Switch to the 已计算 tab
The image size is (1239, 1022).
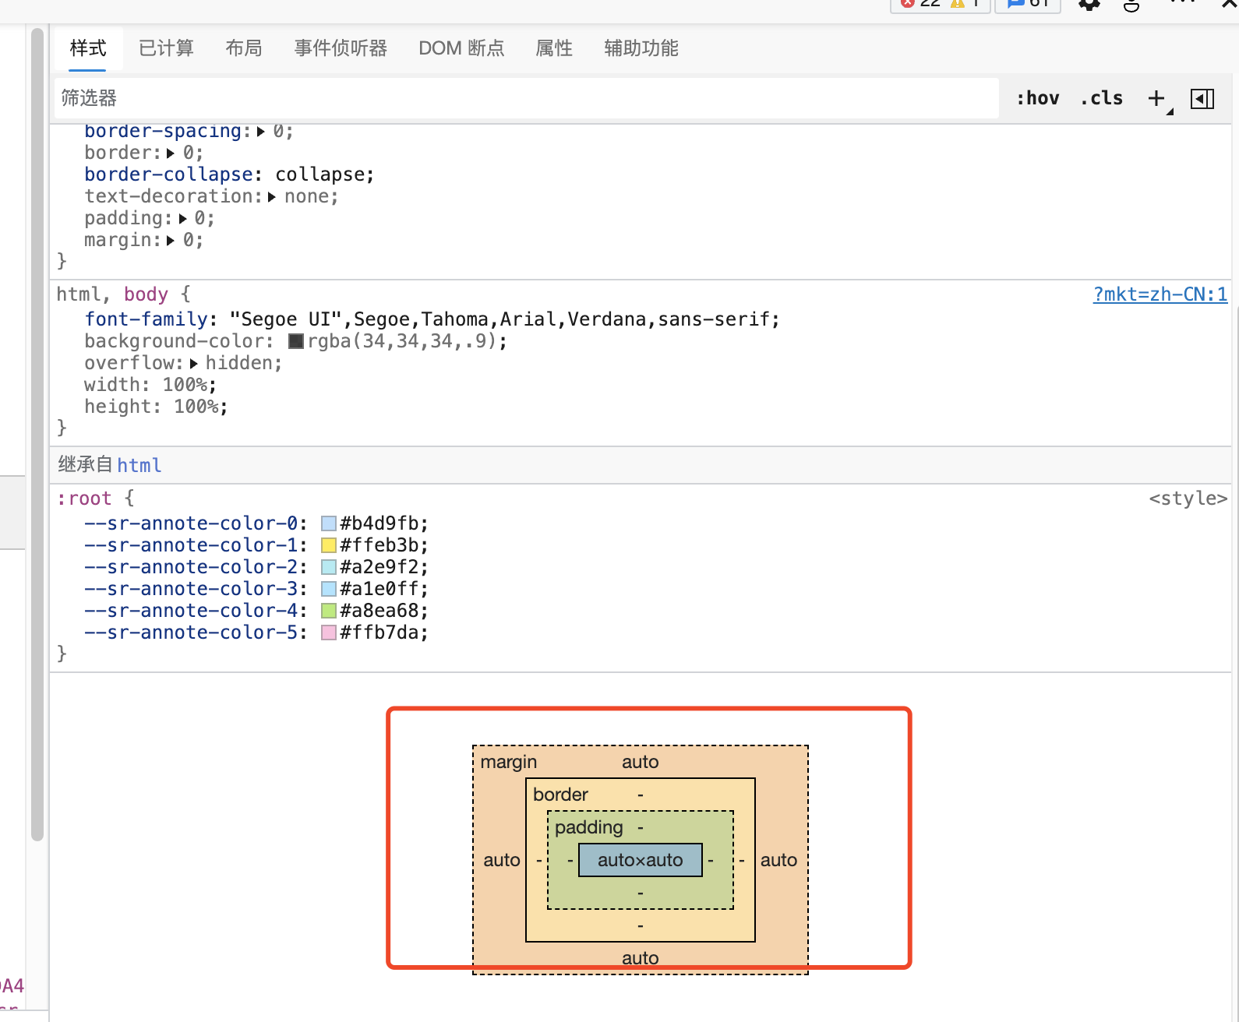click(166, 48)
